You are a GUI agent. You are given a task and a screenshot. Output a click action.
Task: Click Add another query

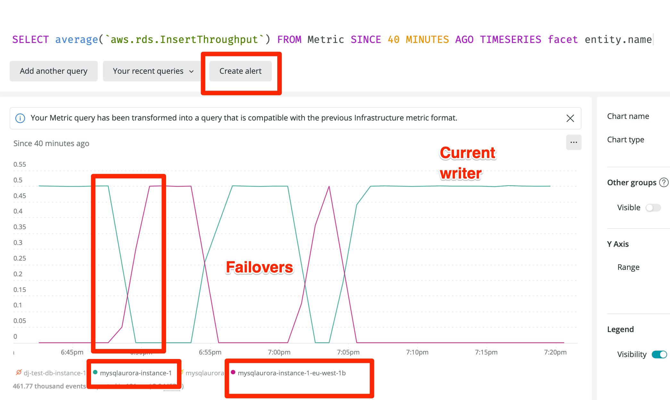pos(53,71)
